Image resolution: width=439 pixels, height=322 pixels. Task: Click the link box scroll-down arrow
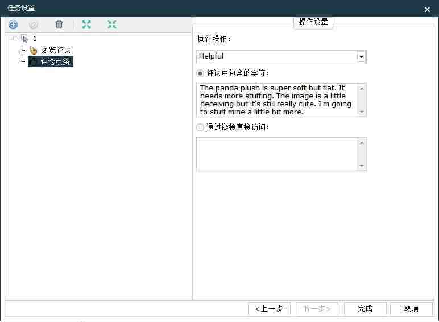click(x=362, y=166)
